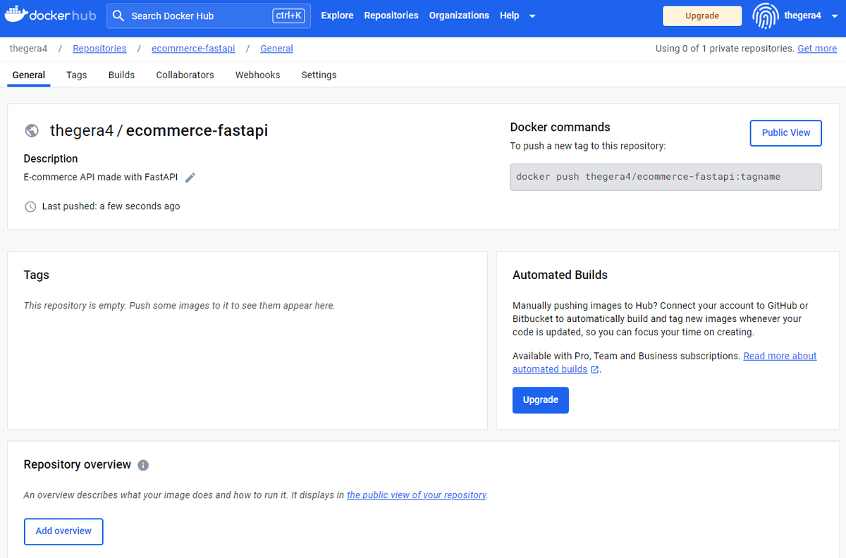Click the globe public visibility icon
This screenshot has height=558, width=846.
[x=32, y=130]
